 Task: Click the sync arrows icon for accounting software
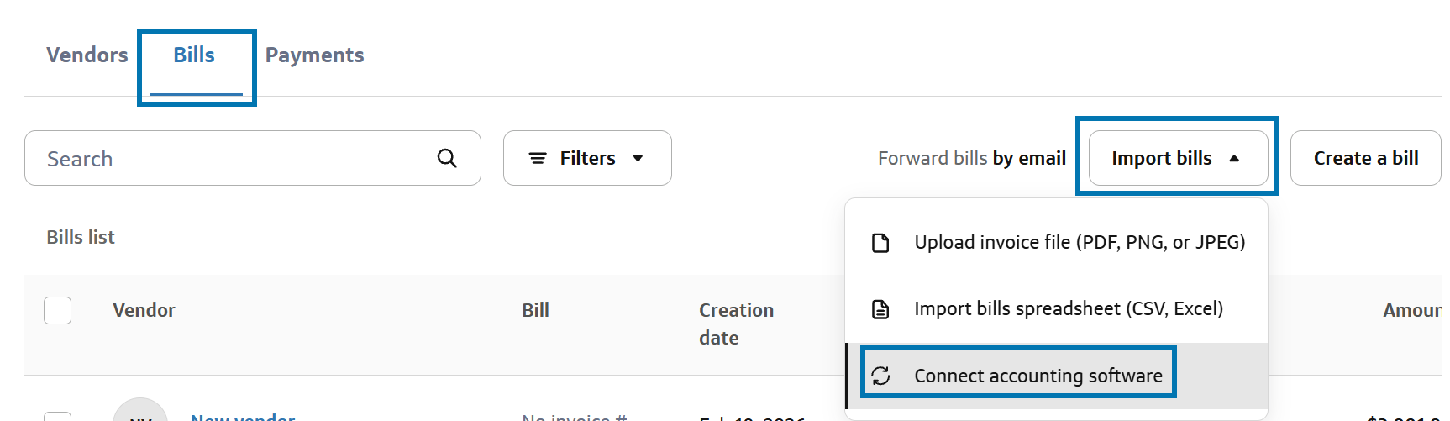(x=880, y=376)
